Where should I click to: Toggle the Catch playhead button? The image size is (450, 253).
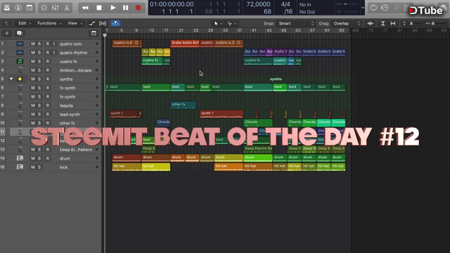coord(115,23)
